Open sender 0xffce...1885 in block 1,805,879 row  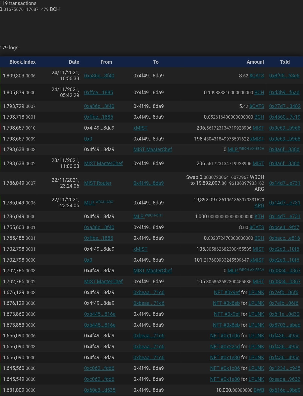click(x=98, y=93)
